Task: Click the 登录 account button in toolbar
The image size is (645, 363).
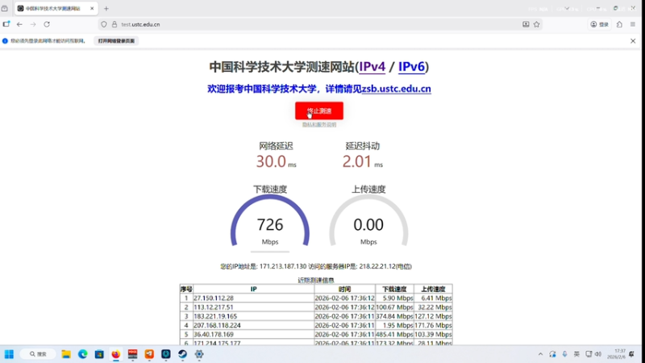Action: (599, 24)
